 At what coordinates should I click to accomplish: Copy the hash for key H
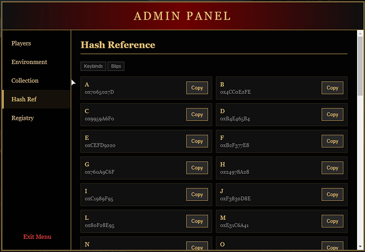coord(332,168)
